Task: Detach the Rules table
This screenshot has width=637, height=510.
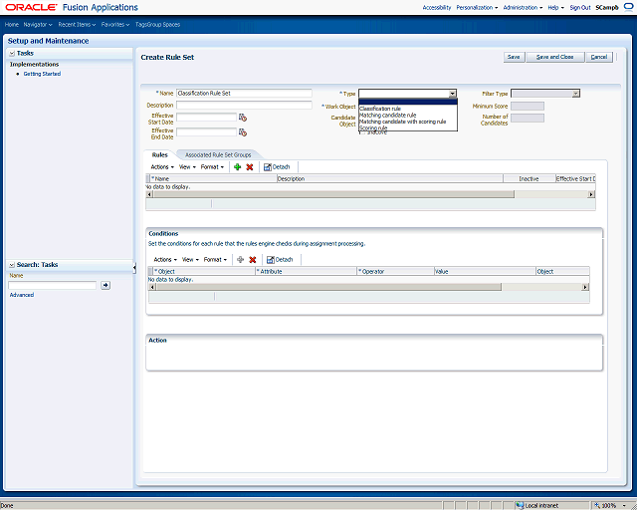Action: pyautogui.click(x=277, y=166)
